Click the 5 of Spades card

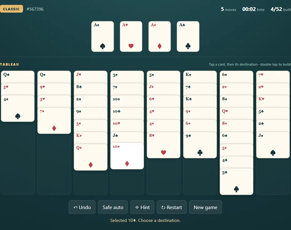[163, 77]
